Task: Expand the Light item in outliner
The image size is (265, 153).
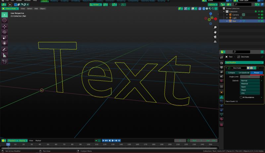Action: (x=227, y=18)
